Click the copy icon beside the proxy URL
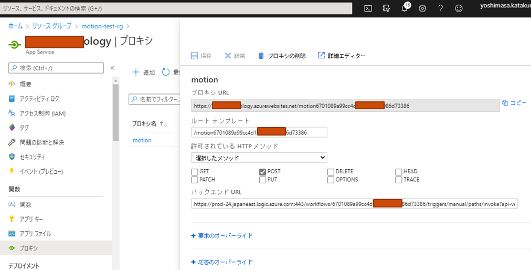Image resolution: width=531 pixels, height=270 pixels. pyautogui.click(x=505, y=103)
